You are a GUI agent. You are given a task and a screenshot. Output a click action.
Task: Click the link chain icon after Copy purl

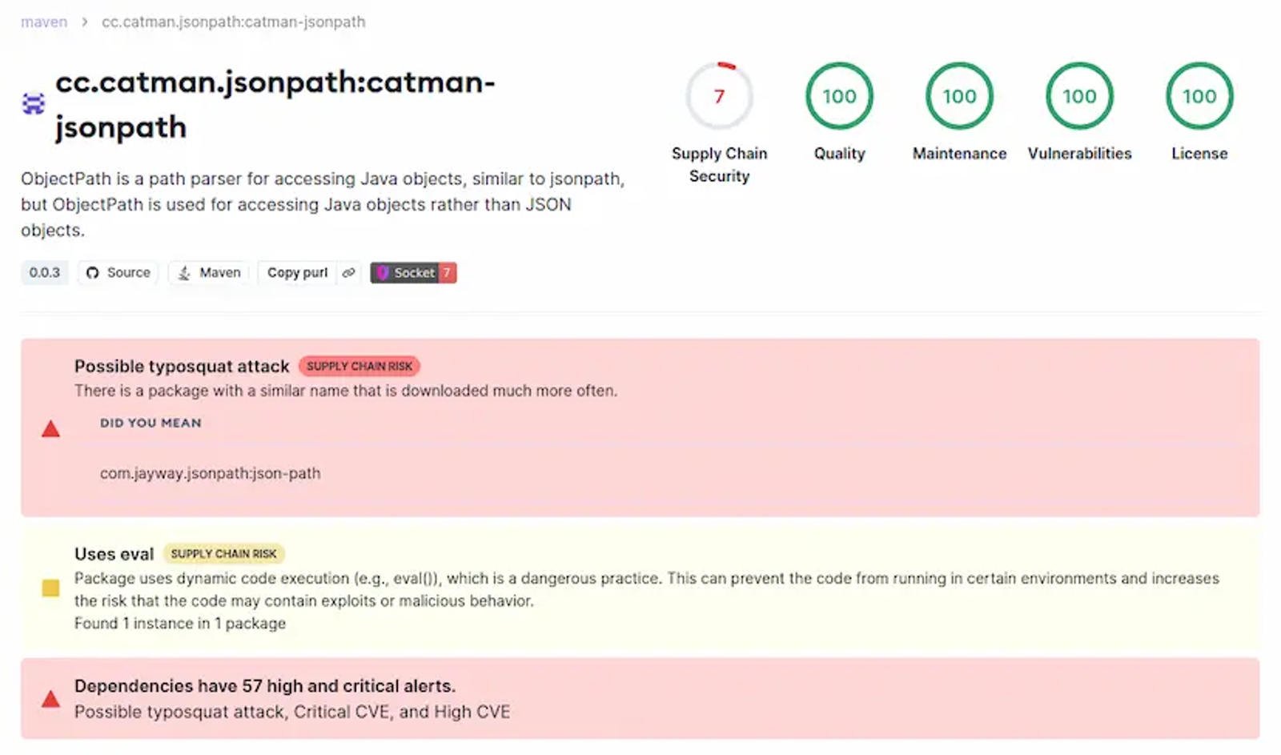coord(348,273)
